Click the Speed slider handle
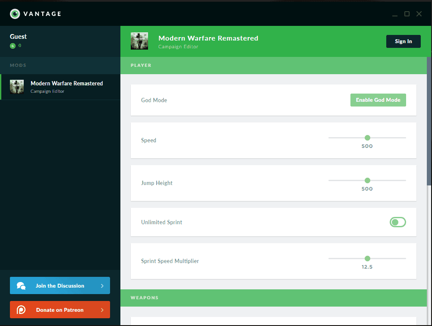This screenshot has width=432, height=326. [x=368, y=138]
